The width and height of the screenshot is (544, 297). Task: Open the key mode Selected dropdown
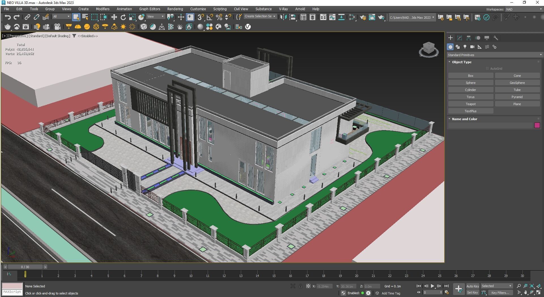tap(497, 286)
